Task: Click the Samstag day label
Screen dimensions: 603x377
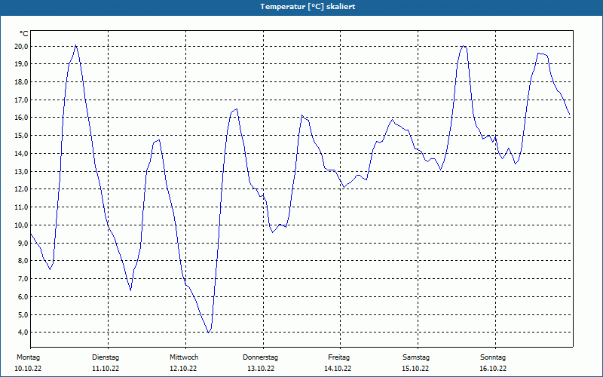Action: (416, 357)
